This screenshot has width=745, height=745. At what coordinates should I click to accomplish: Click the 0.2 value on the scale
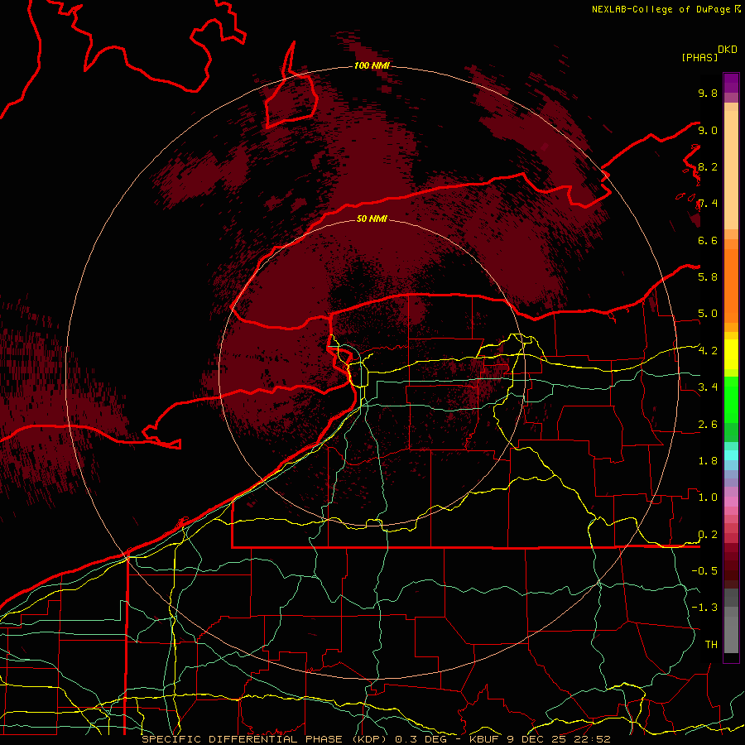pyautogui.click(x=708, y=535)
